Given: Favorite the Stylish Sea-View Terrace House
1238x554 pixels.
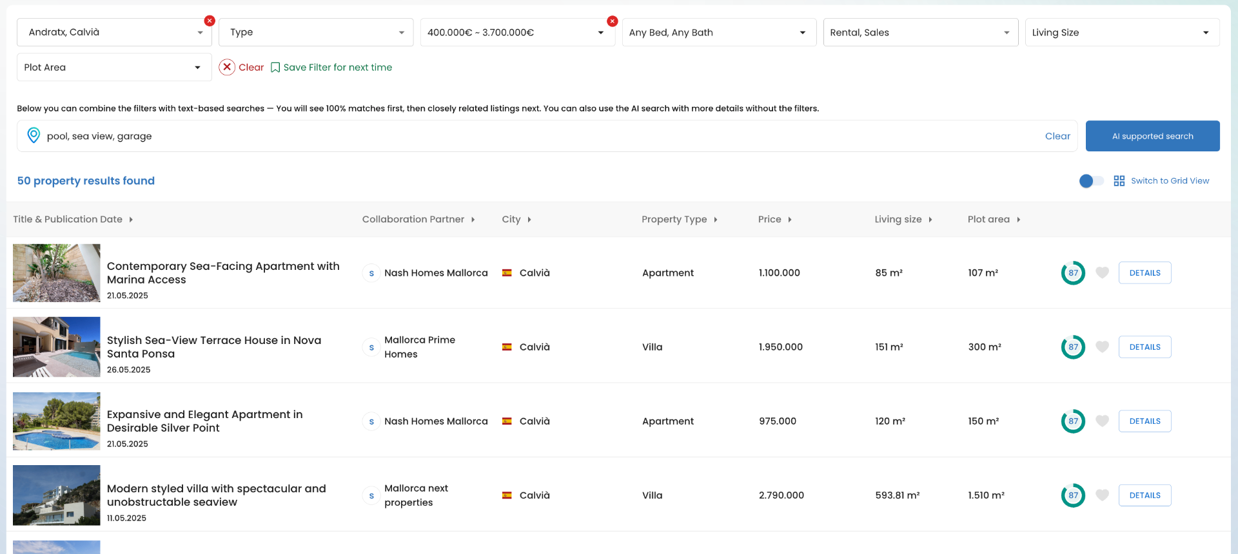Looking at the screenshot, I should 1103,347.
